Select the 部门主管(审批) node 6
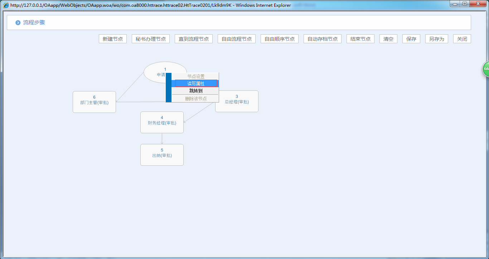Image resolution: width=489 pixels, height=259 pixels. pyautogui.click(x=94, y=102)
